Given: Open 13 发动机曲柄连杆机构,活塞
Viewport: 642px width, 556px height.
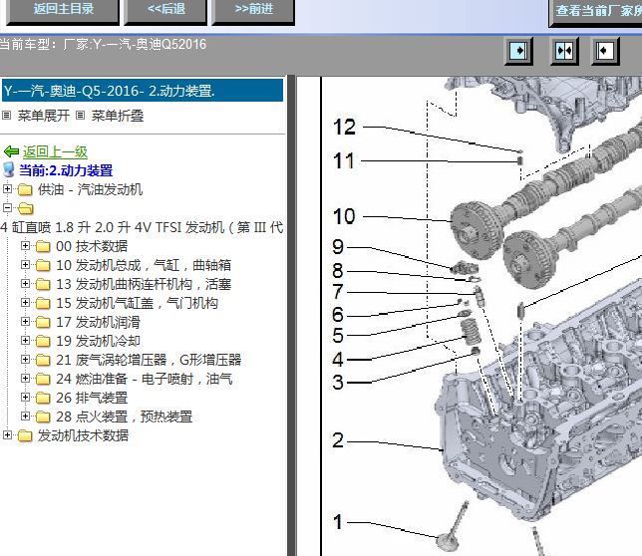Looking at the screenshot, I should pyautogui.click(x=144, y=284).
